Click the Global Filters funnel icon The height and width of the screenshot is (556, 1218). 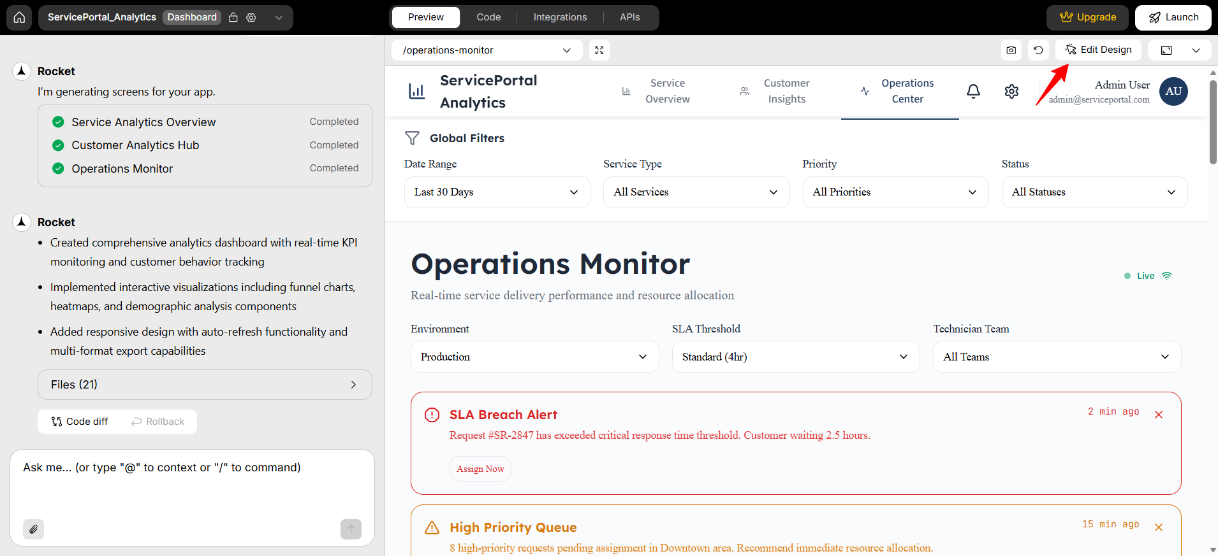[x=413, y=138]
